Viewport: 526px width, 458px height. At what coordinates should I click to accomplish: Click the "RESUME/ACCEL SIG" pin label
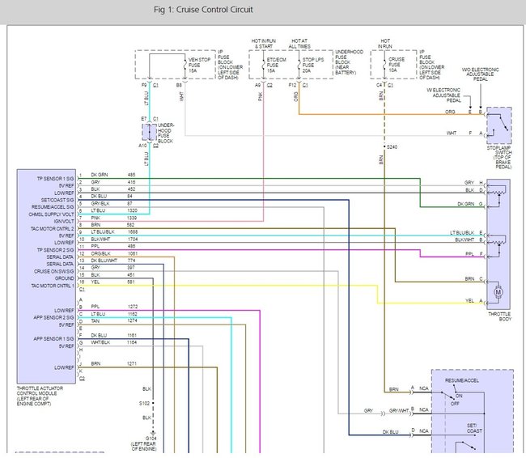coord(53,207)
